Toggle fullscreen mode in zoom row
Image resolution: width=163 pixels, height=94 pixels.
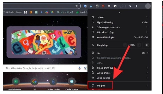click(x=147, y=45)
